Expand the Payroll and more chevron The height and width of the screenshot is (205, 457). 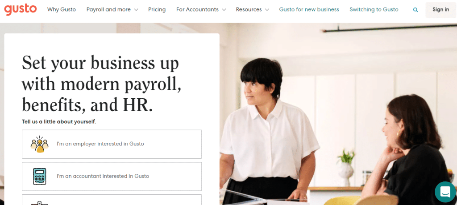click(136, 10)
